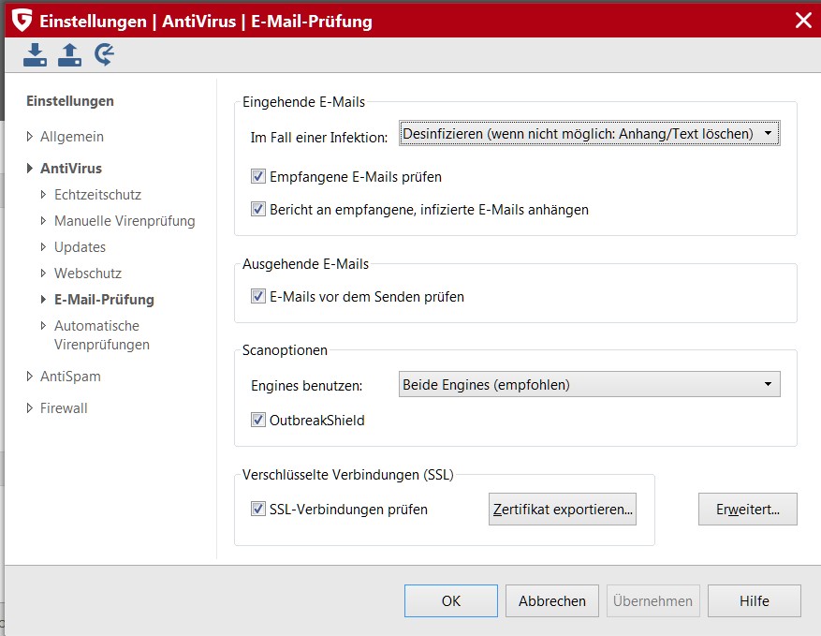Disable 'E-Mails vor dem Senden prüfen'
821x636 pixels.
259,297
